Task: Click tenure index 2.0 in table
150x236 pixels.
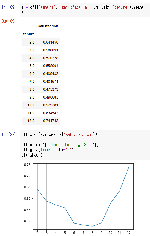Action: tap(32, 42)
